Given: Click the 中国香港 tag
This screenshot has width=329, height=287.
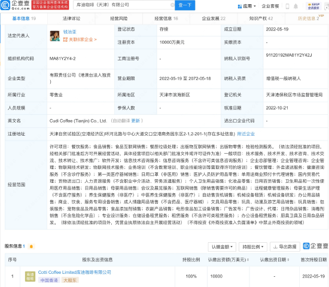Looking at the screenshot, I should tap(49, 280).
